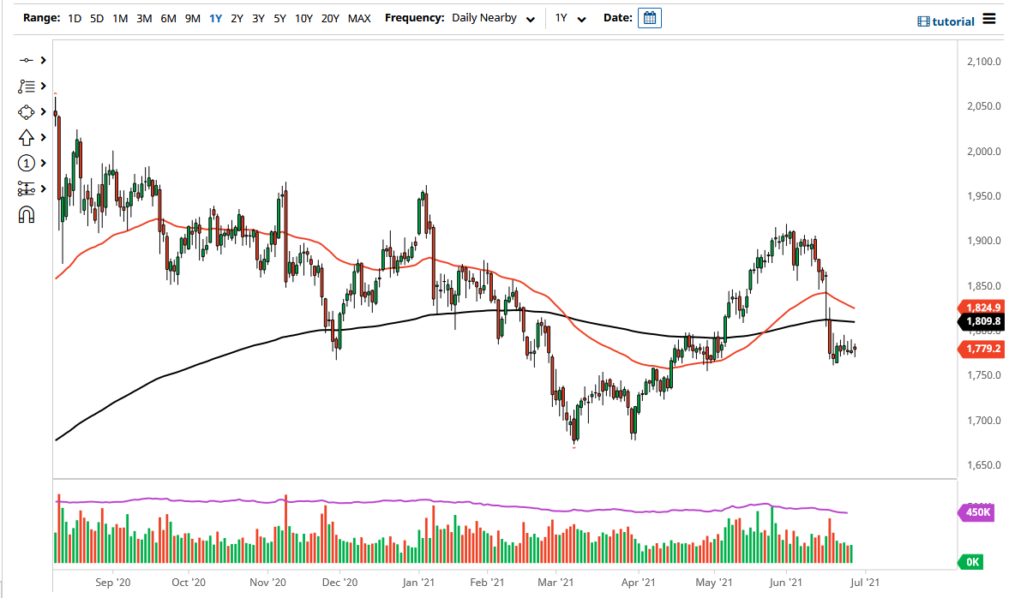
Task: Expand the text annotation tool options
Action: tap(43, 86)
